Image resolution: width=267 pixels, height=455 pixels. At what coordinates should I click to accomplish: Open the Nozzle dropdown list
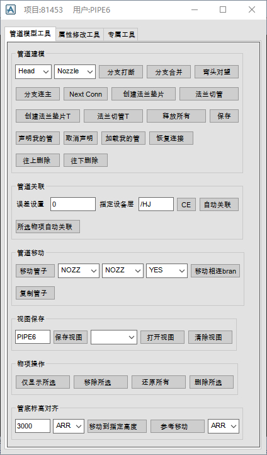click(x=75, y=71)
